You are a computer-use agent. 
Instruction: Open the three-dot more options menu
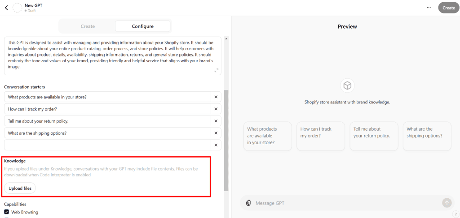point(429,8)
